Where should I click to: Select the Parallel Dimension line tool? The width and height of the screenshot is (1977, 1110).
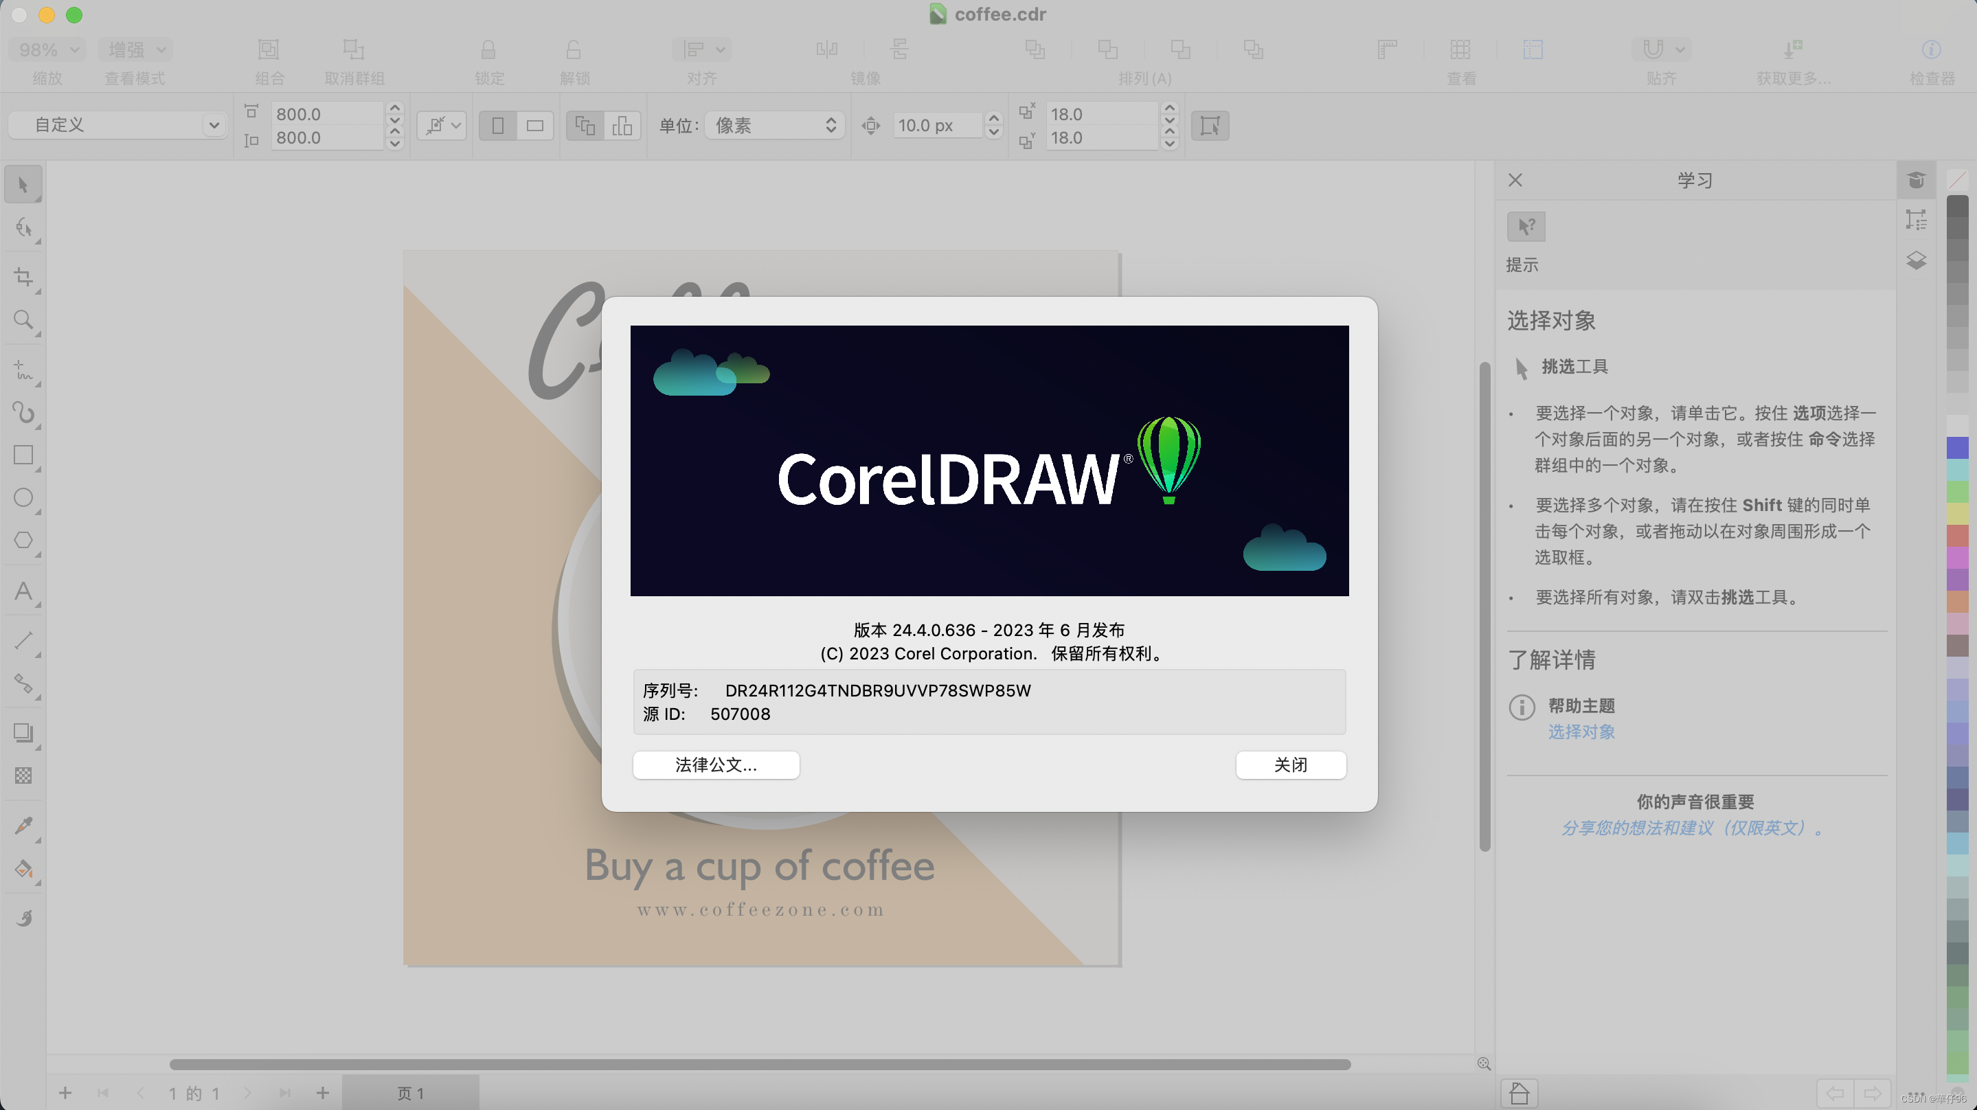[x=23, y=641]
